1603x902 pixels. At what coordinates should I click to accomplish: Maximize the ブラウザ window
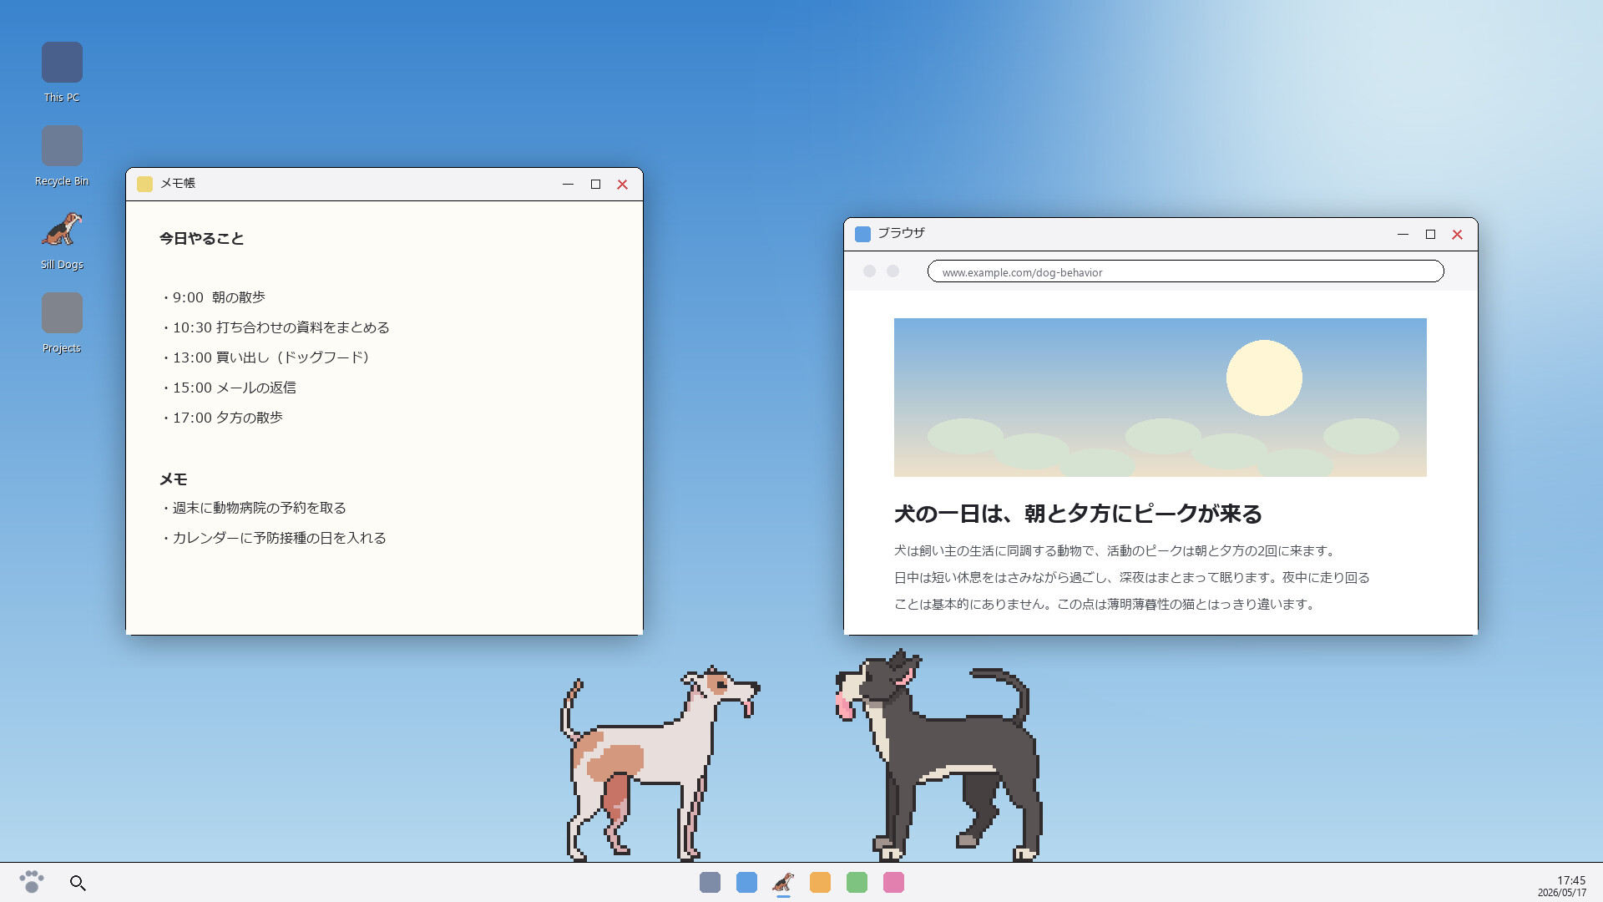(x=1430, y=234)
